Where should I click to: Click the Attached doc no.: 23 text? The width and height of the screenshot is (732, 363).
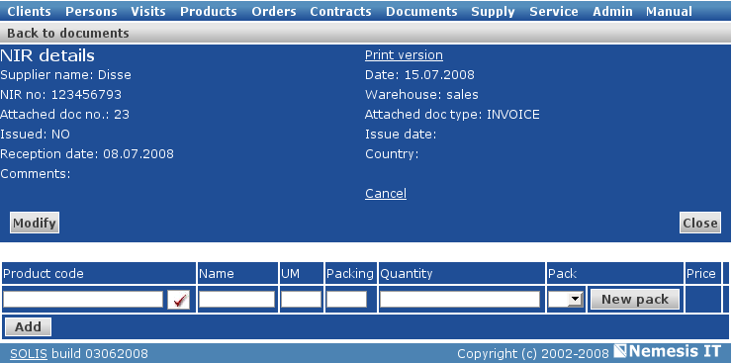65,115
